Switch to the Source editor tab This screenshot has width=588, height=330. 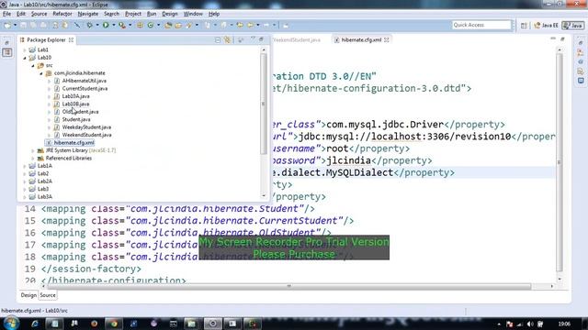pos(48,295)
